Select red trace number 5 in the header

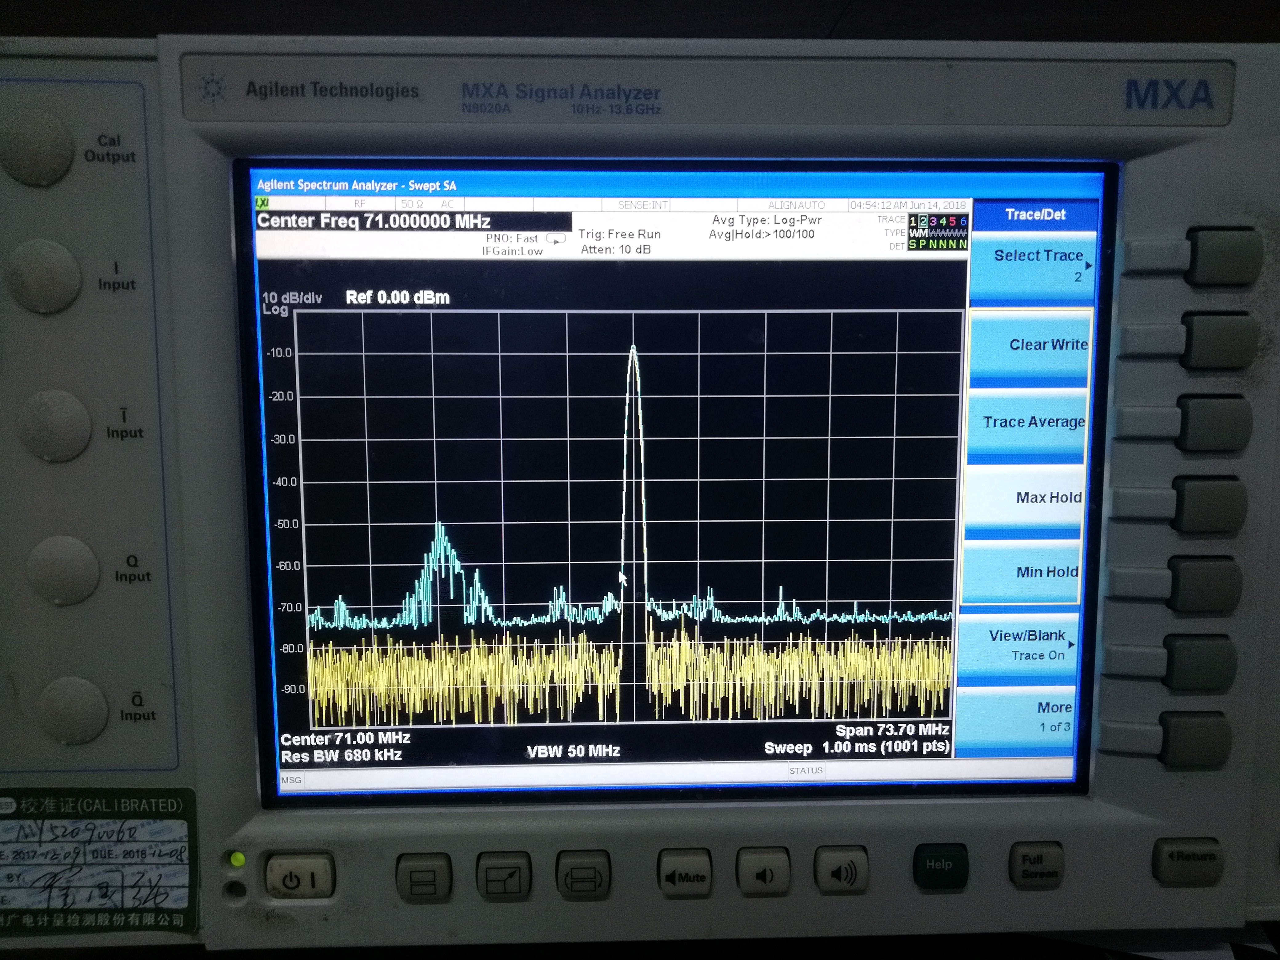(953, 221)
